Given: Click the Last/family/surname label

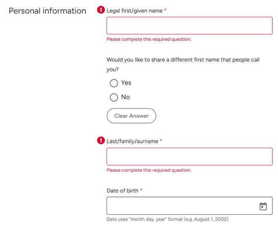Looking at the screenshot, I should point(132,141).
